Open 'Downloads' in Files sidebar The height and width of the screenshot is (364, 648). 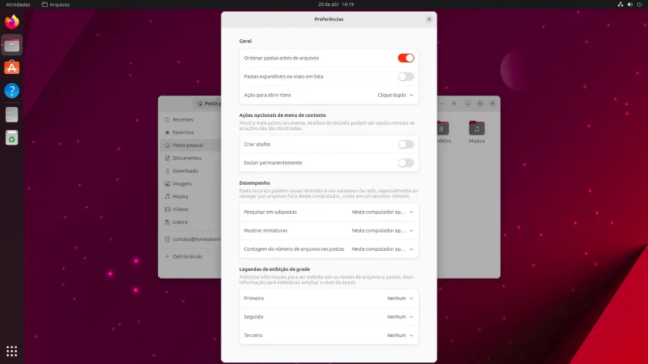[190, 171]
